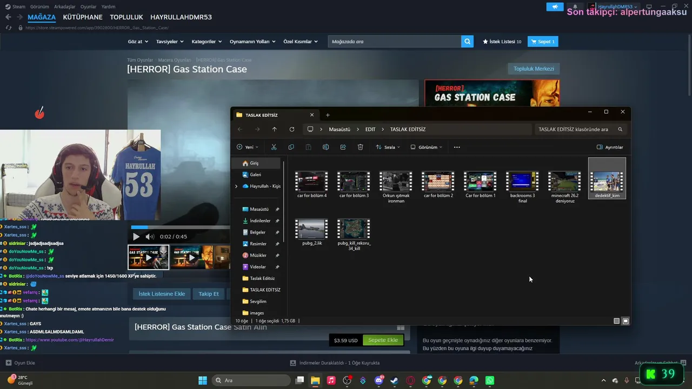Select the pubg_2.lik video file
Screen dimensions: 692x389
click(x=312, y=232)
